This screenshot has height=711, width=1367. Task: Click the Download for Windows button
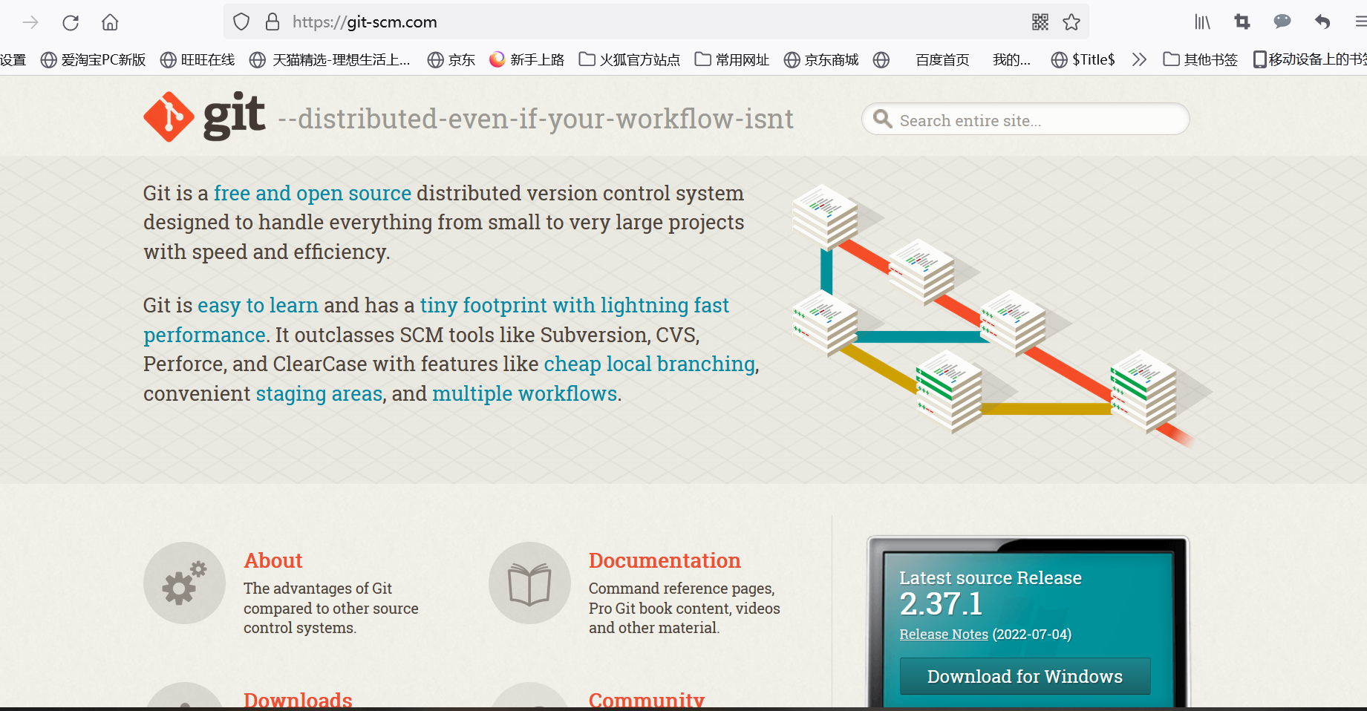pyautogui.click(x=1025, y=676)
